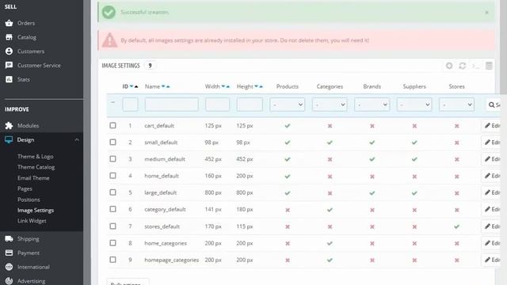
Task: Select checkbox for medium_default row
Action: tap(112, 158)
